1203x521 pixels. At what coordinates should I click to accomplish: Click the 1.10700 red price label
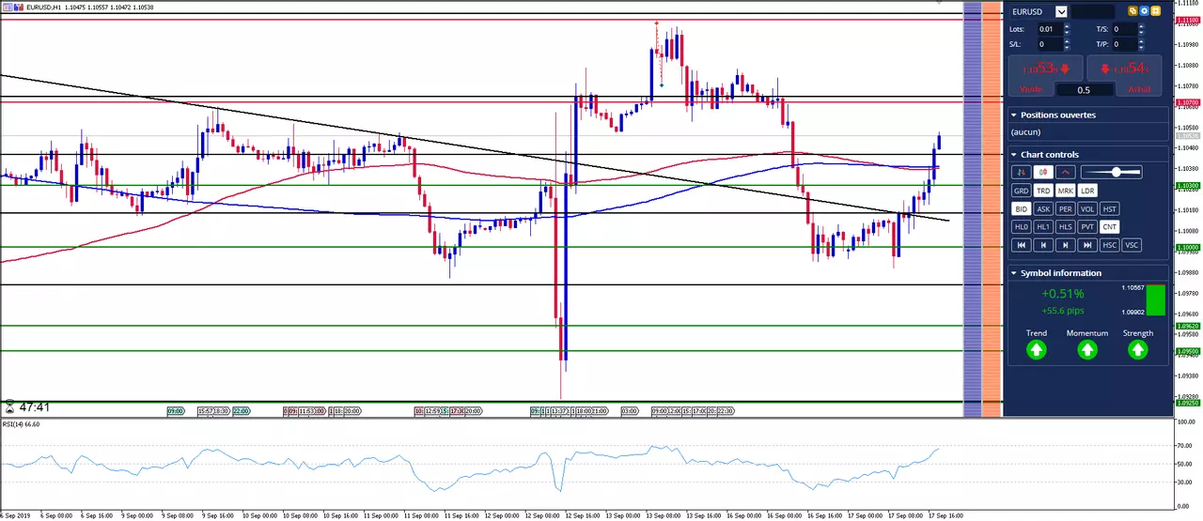[1187, 101]
